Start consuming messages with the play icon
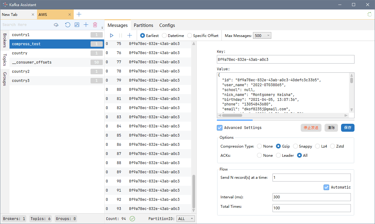Image resolution: width=375 pixels, height=224 pixels. (112, 35)
